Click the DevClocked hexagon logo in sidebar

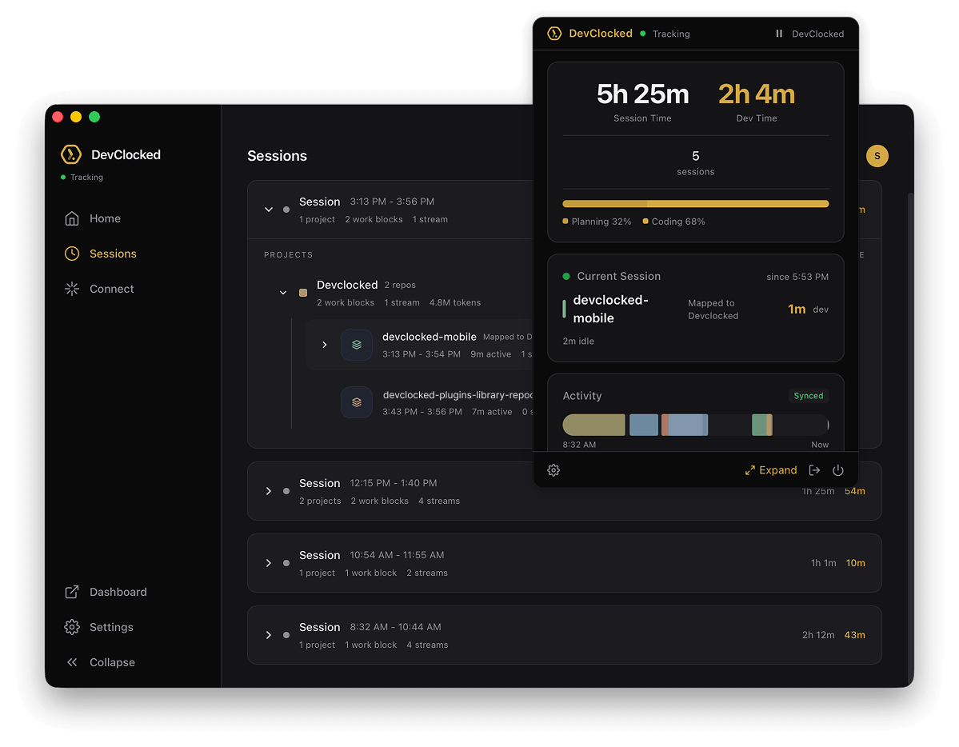click(71, 154)
